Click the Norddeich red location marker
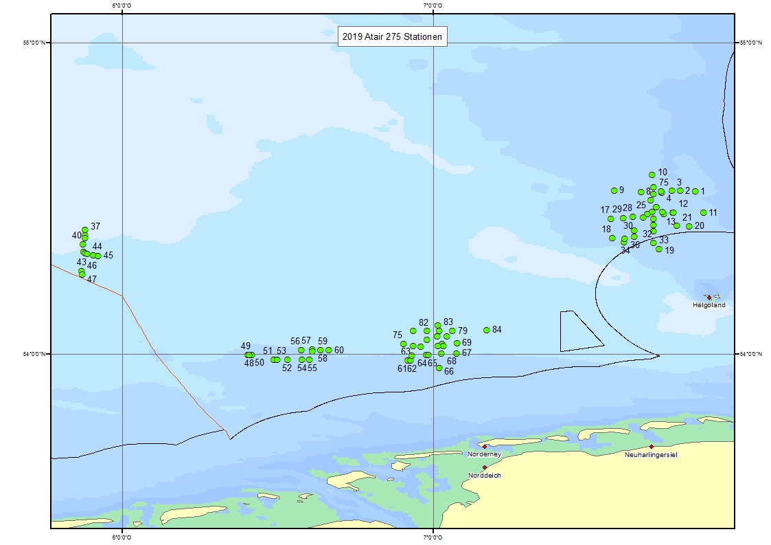The height and width of the screenshot is (545, 771). point(485,467)
